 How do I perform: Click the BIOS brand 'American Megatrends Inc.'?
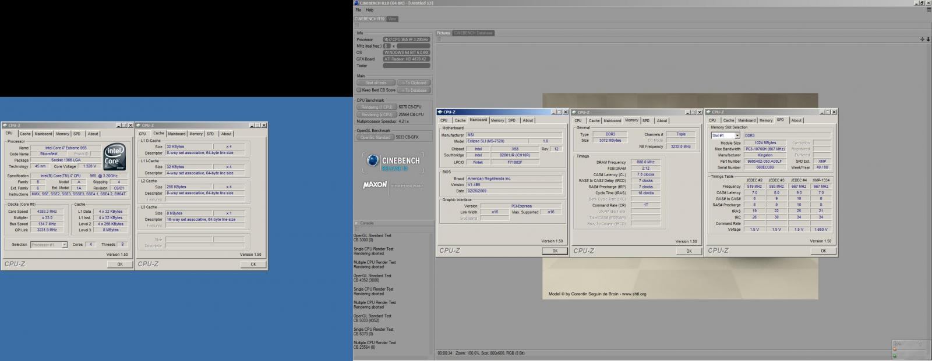tap(514, 178)
